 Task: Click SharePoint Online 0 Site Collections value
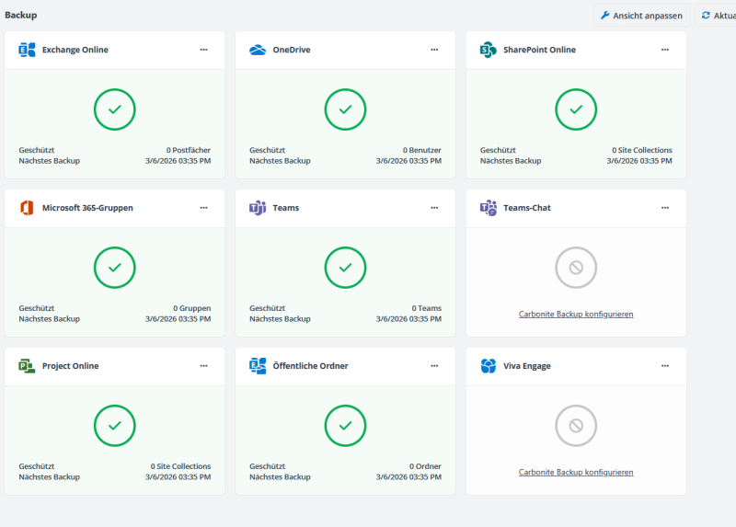pos(641,150)
